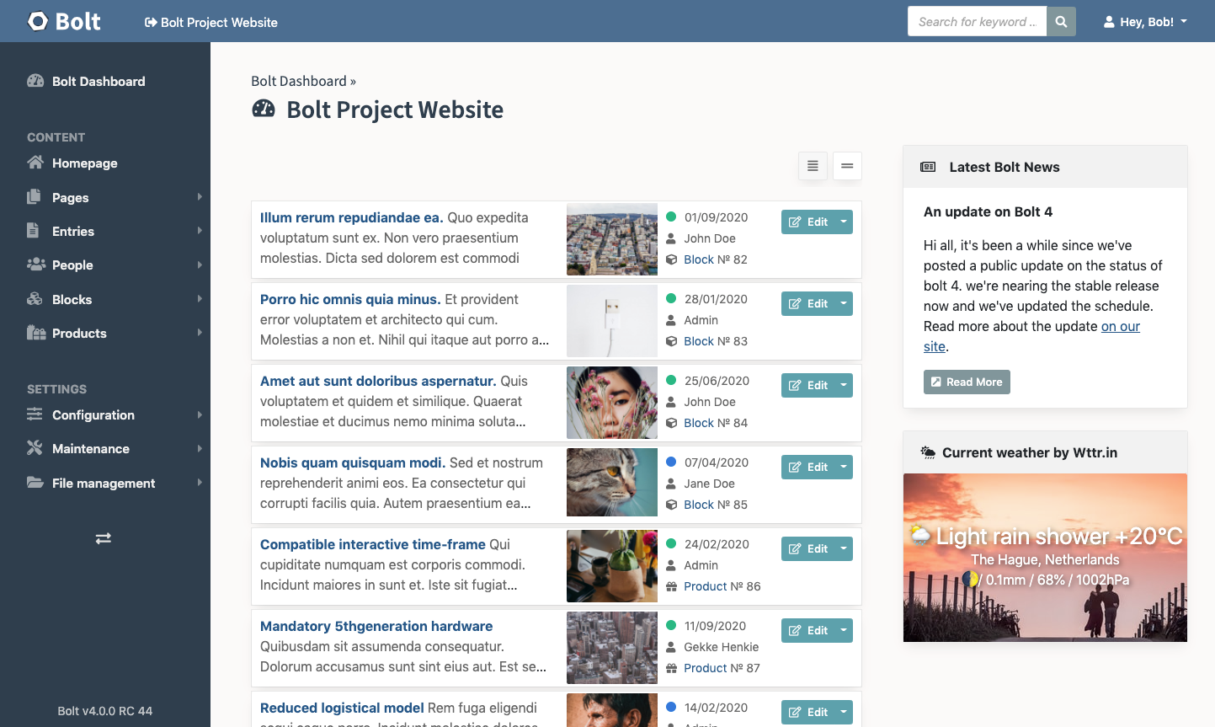Viewport: 1215px width, 727px height.
Task: Click Edit button for Block № 83
Action: coord(808,303)
